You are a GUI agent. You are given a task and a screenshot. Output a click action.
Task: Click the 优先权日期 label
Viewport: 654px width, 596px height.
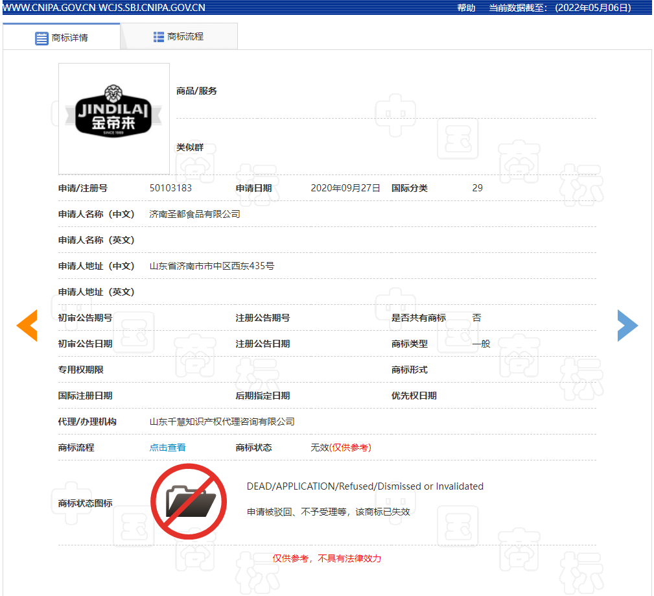414,396
